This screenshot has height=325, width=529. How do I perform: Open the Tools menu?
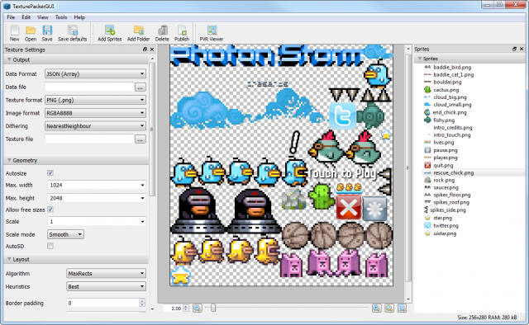point(61,17)
